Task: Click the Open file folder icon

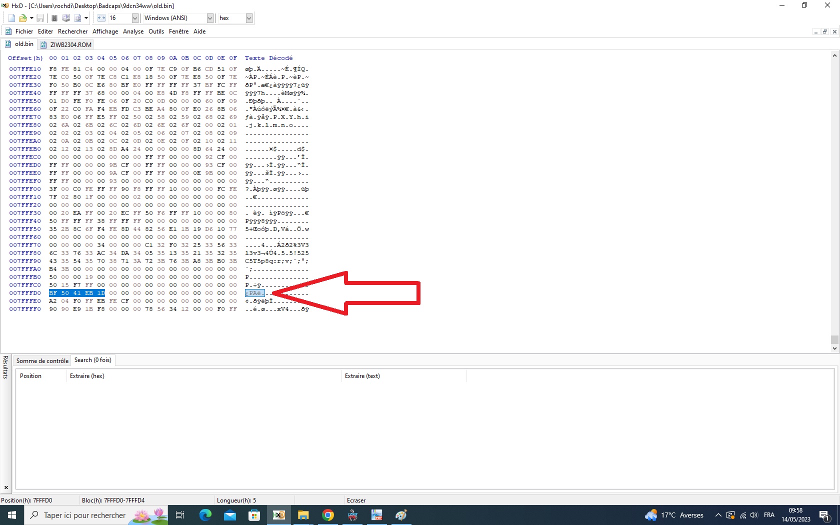Action: (x=22, y=18)
